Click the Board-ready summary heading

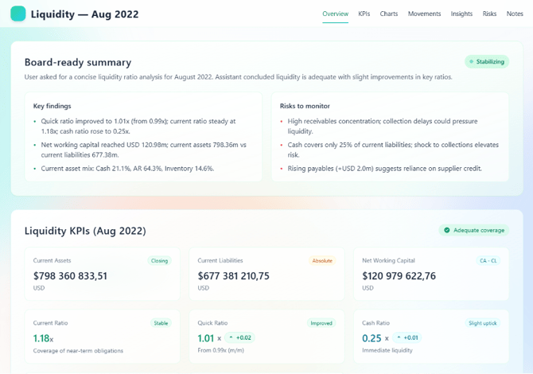coord(78,62)
